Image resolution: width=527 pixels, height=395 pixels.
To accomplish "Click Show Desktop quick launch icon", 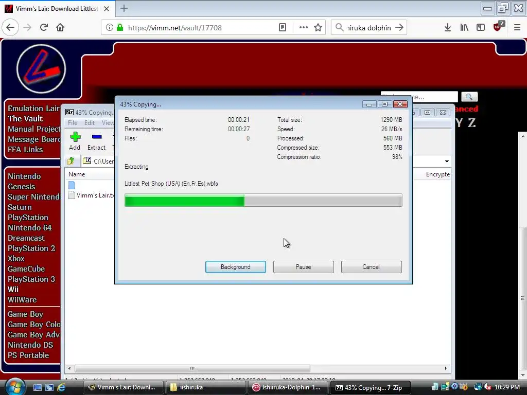I will coord(38,387).
